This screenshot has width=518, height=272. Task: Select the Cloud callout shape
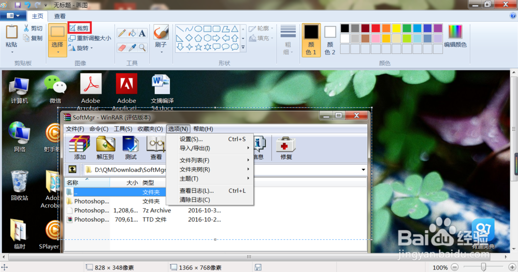235,47
